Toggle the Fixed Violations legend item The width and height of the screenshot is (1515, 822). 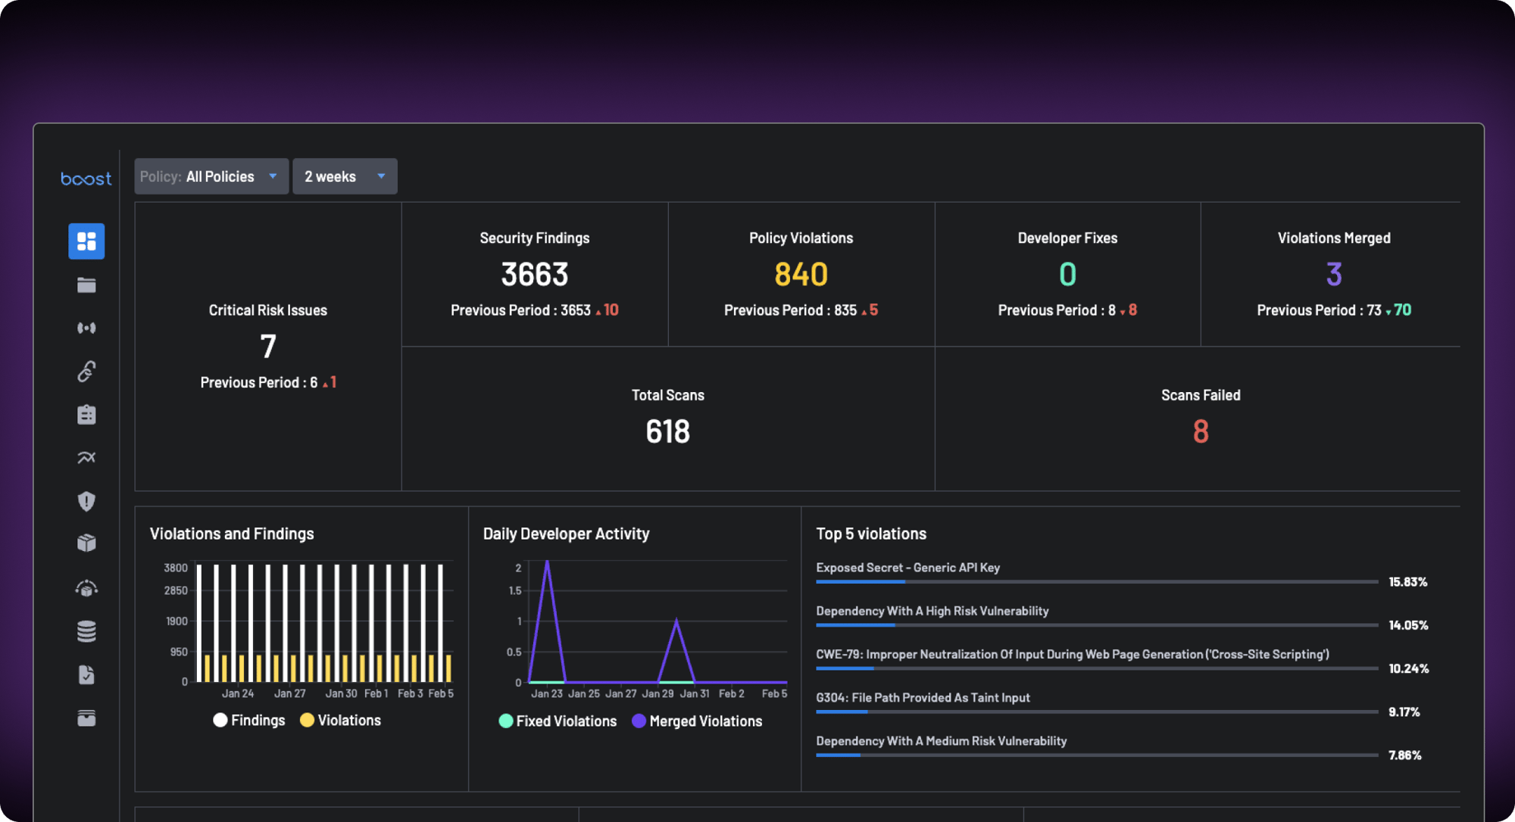558,721
